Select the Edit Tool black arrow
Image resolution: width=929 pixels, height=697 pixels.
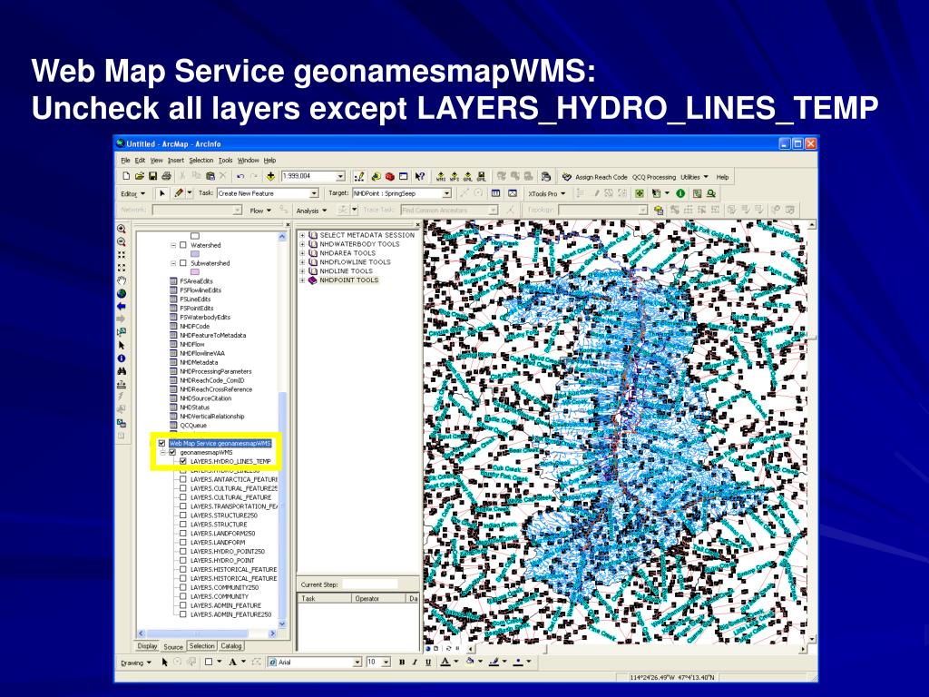tap(161, 193)
